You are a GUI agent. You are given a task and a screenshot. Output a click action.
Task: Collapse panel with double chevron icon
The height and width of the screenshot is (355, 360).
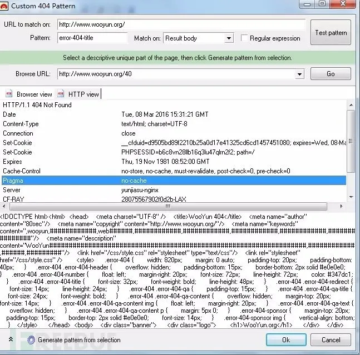coord(11,339)
